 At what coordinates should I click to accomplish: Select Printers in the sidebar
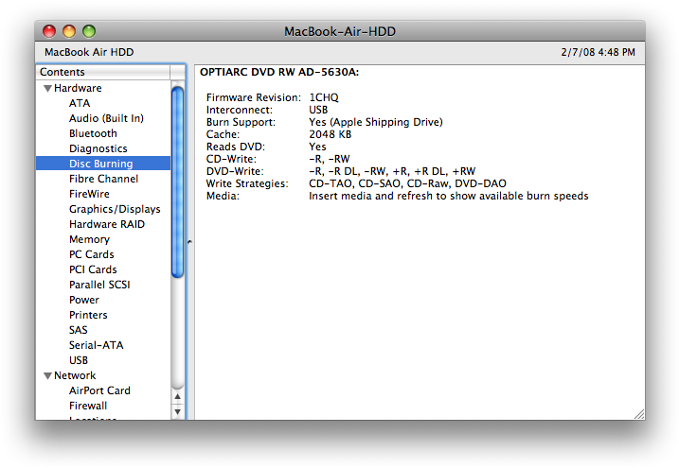(88, 315)
